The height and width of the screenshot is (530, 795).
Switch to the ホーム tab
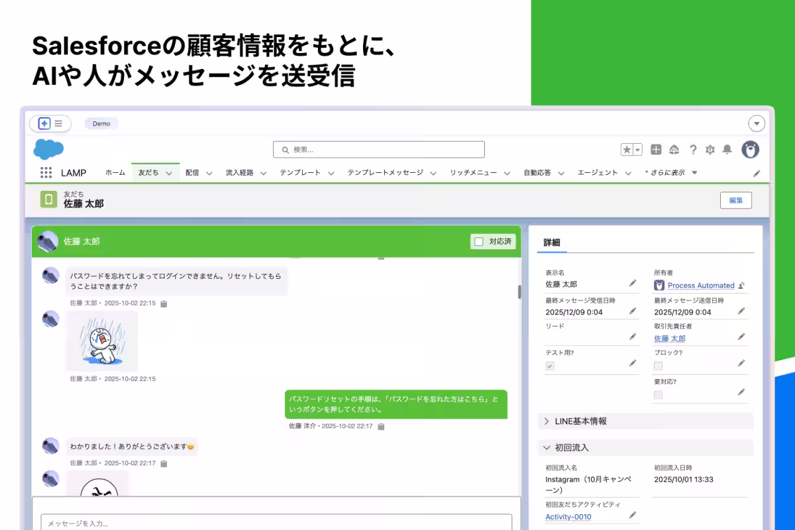coord(115,172)
